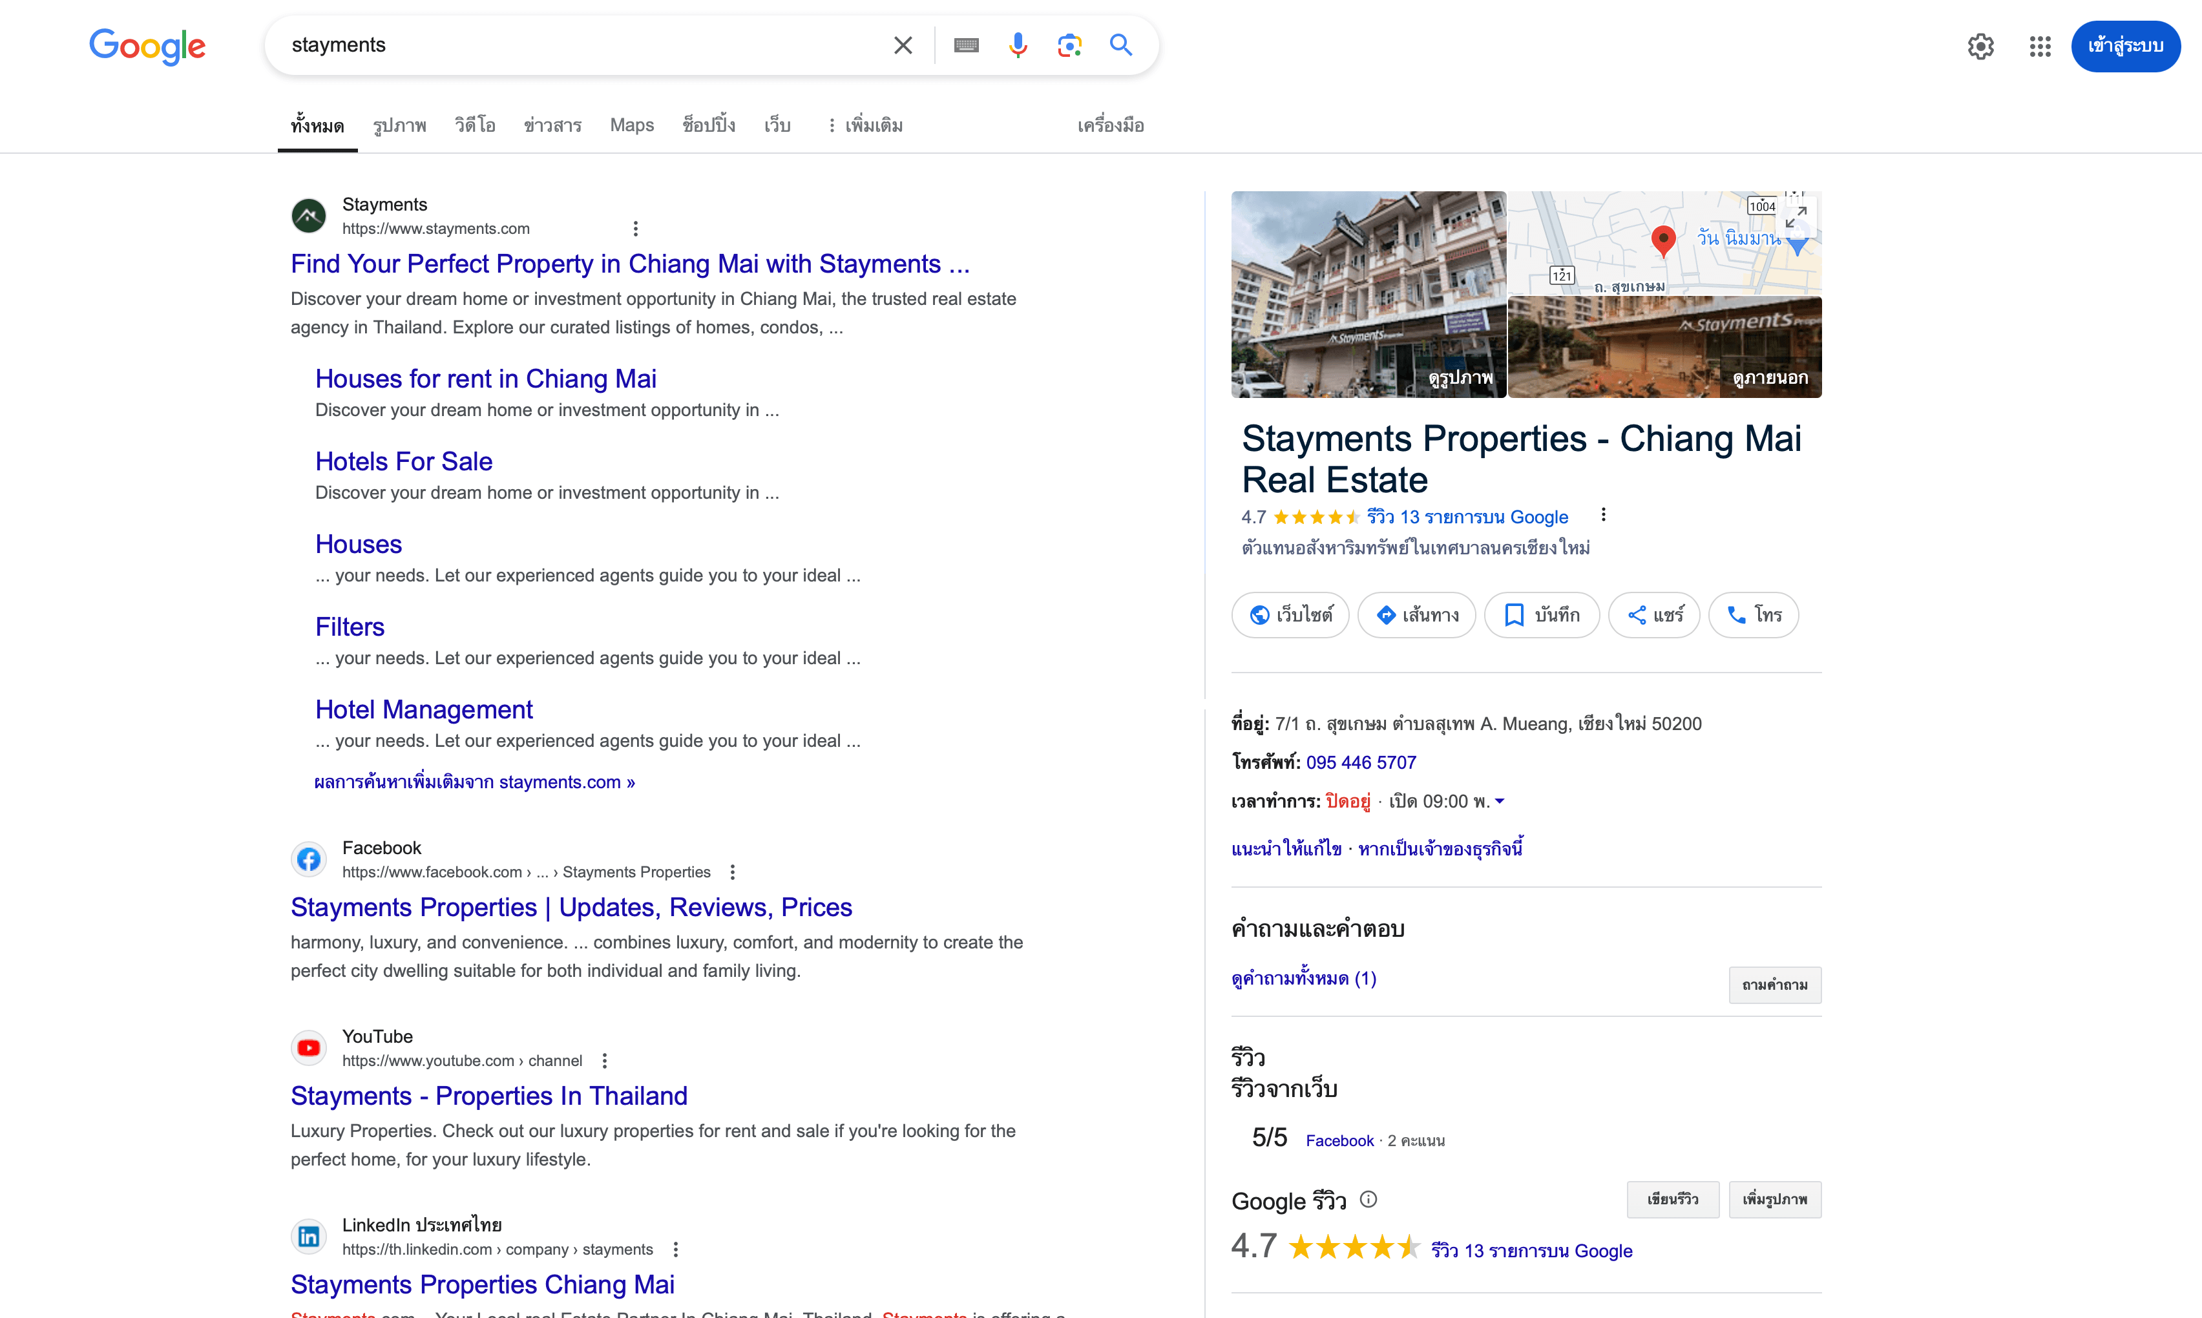
Task: Open Stayments Properties Chiang Mai LinkedIn link
Action: tap(482, 1284)
